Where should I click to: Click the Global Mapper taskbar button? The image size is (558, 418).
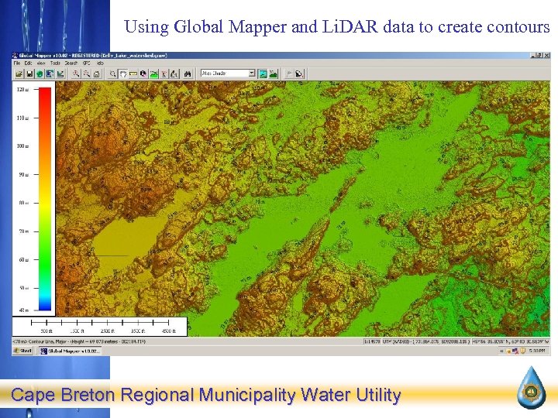pyautogui.click(x=70, y=351)
